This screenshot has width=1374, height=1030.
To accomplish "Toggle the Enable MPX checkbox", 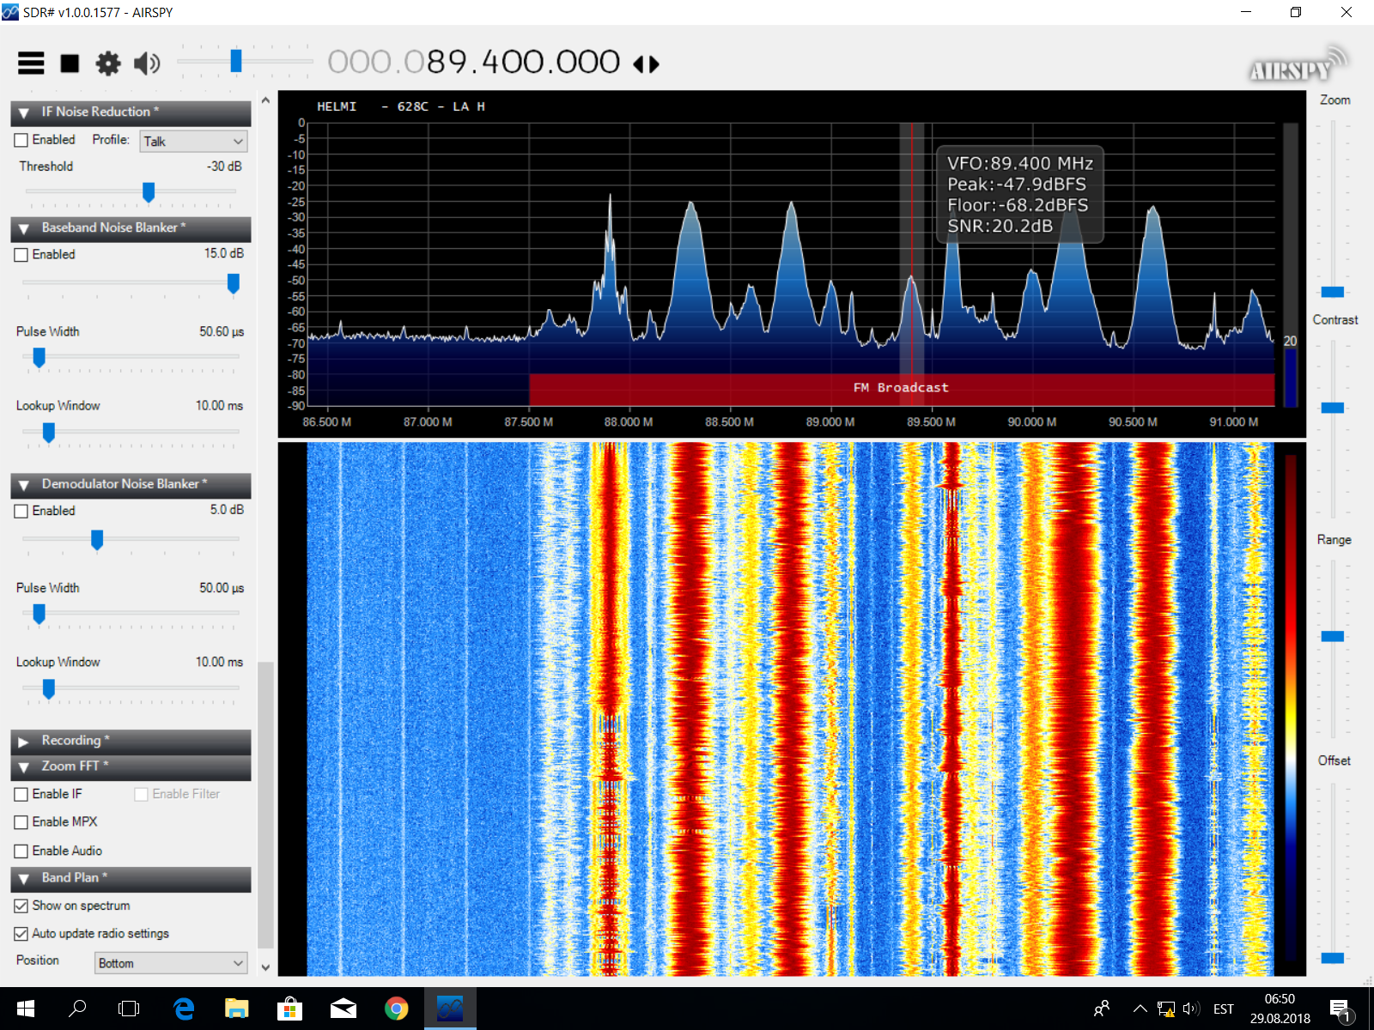I will coord(21,822).
